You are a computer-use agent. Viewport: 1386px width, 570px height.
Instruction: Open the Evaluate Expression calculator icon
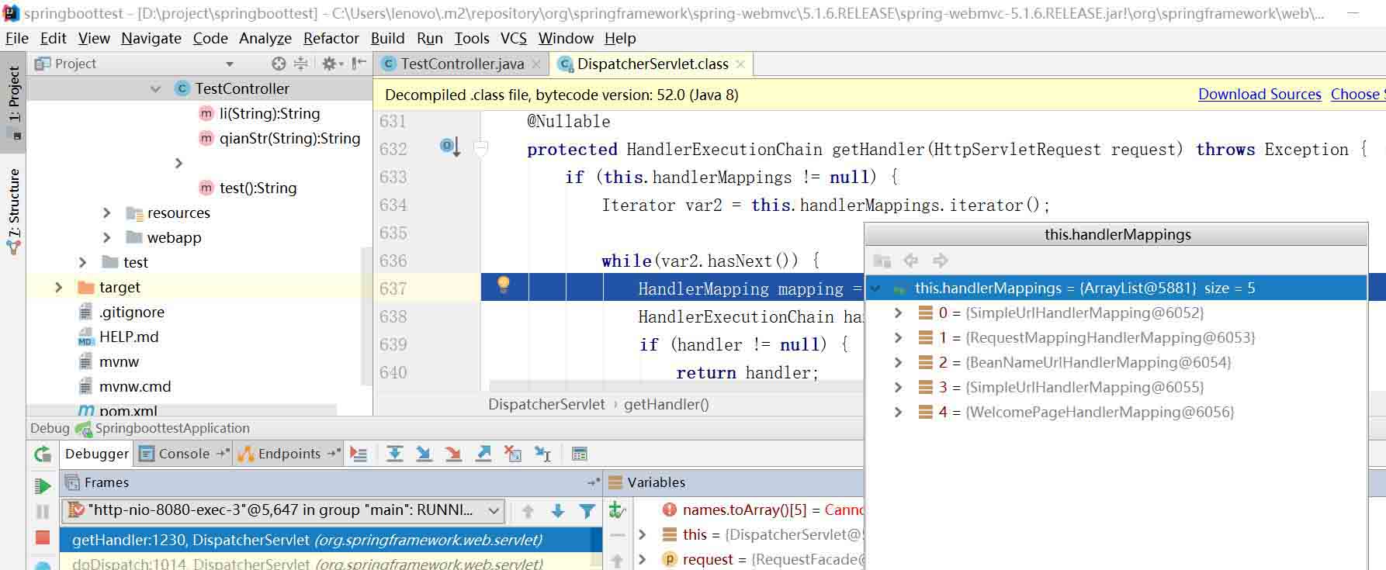580,454
